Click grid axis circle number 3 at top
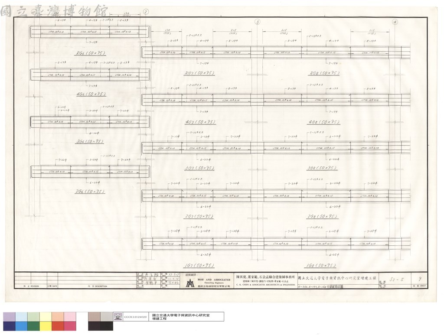This screenshot has width=444, height=335. coord(257,22)
